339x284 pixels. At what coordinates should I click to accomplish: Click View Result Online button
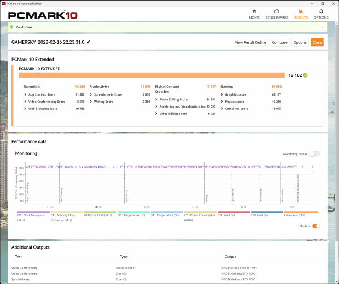pyautogui.click(x=250, y=43)
